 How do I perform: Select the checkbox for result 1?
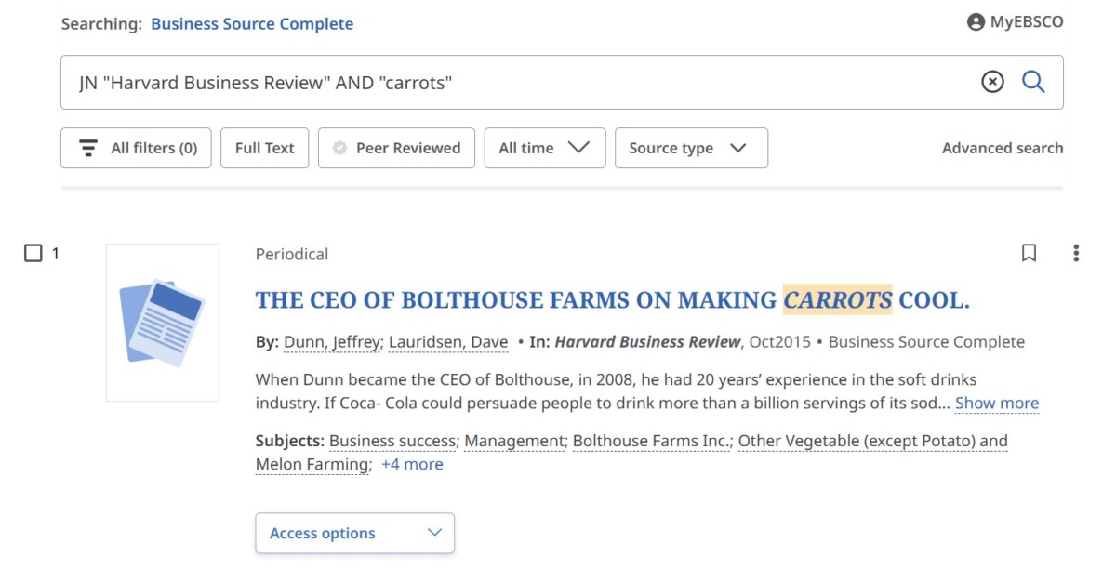click(x=33, y=252)
